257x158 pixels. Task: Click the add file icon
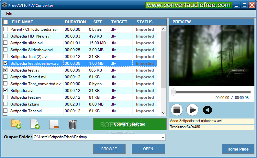click(35, 124)
